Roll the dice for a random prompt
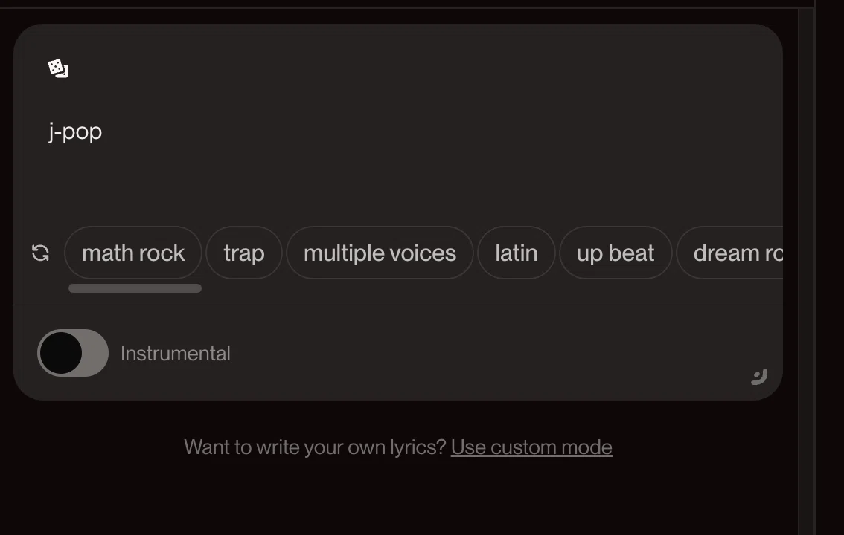844x535 pixels. coord(58,69)
